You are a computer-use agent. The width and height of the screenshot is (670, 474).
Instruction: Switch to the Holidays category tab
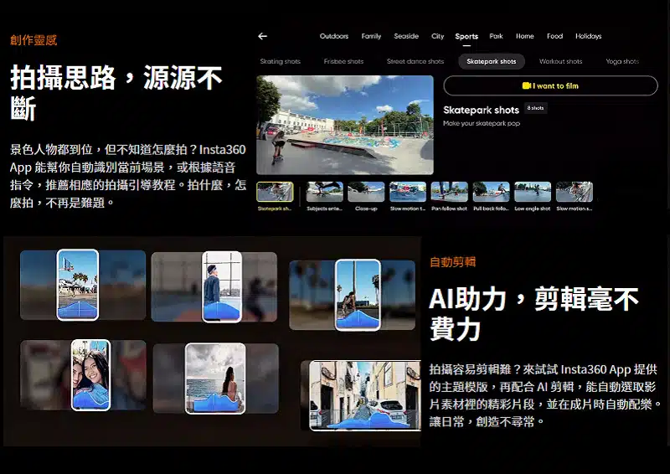coord(588,37)
